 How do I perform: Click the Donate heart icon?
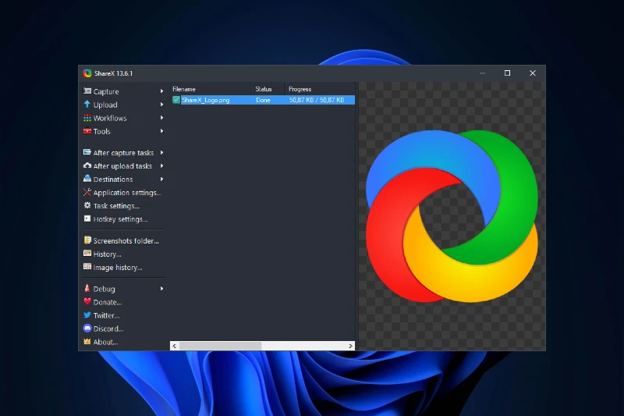click(x=87, y=302)
